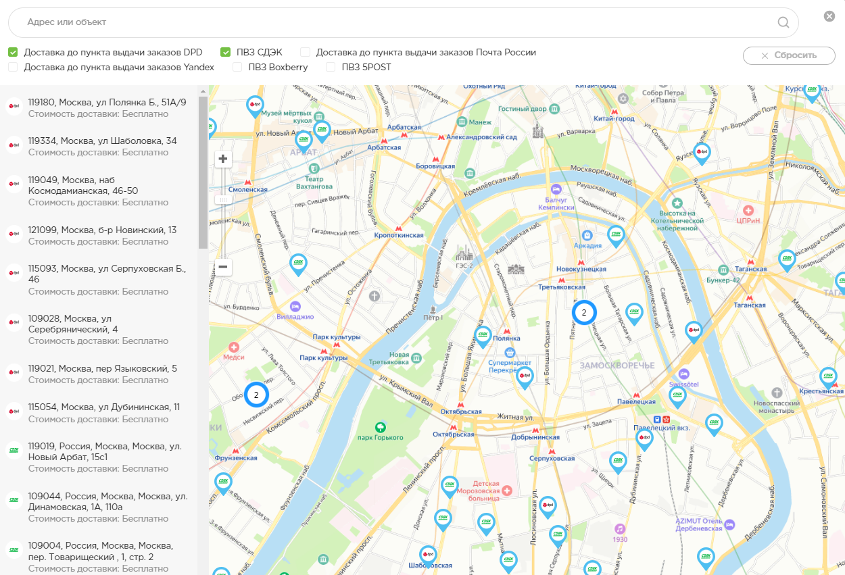Select CDEK marker above Детская Морозовская больница
845x575 pixels.
click(450, 487)
